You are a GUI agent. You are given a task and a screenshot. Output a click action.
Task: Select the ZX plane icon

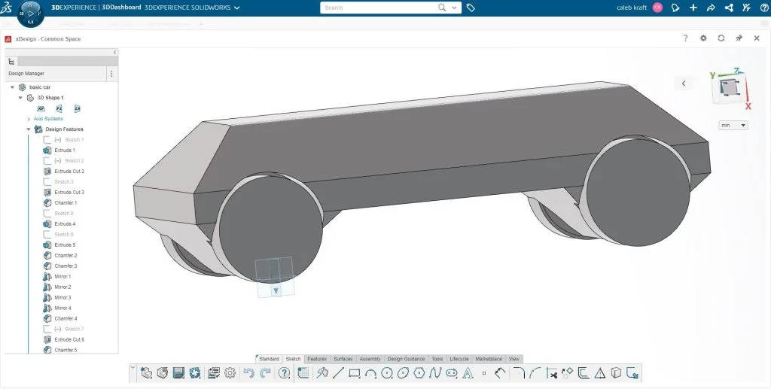coord(78,108)
